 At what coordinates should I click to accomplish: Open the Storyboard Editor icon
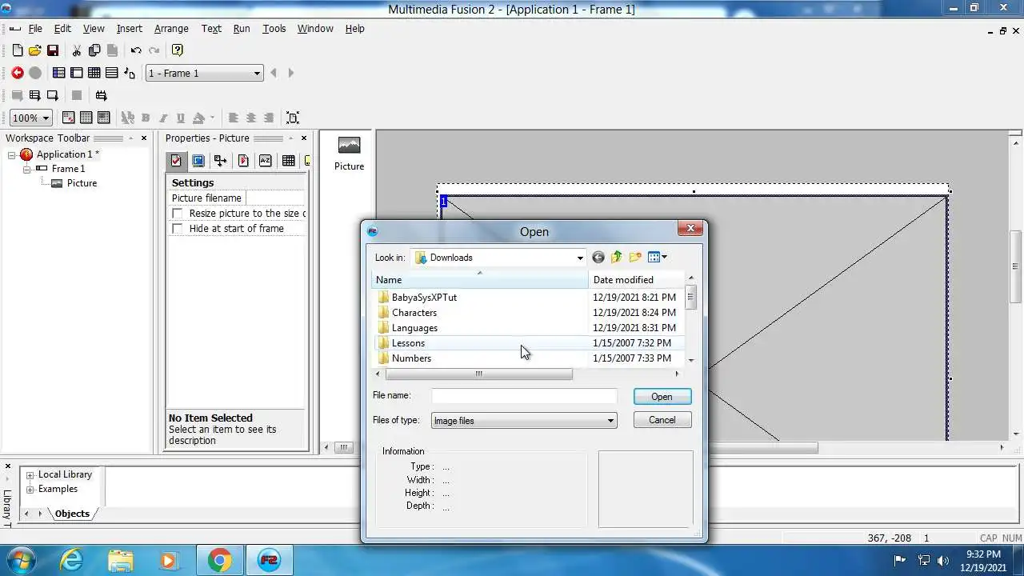(59, 73)
